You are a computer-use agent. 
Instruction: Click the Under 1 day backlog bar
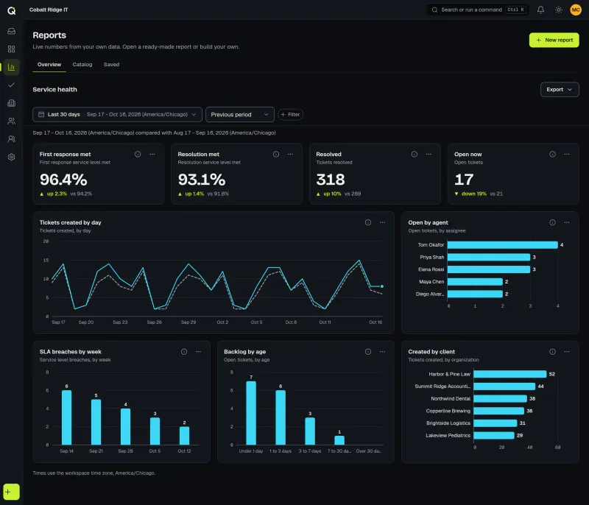point(251,413)
